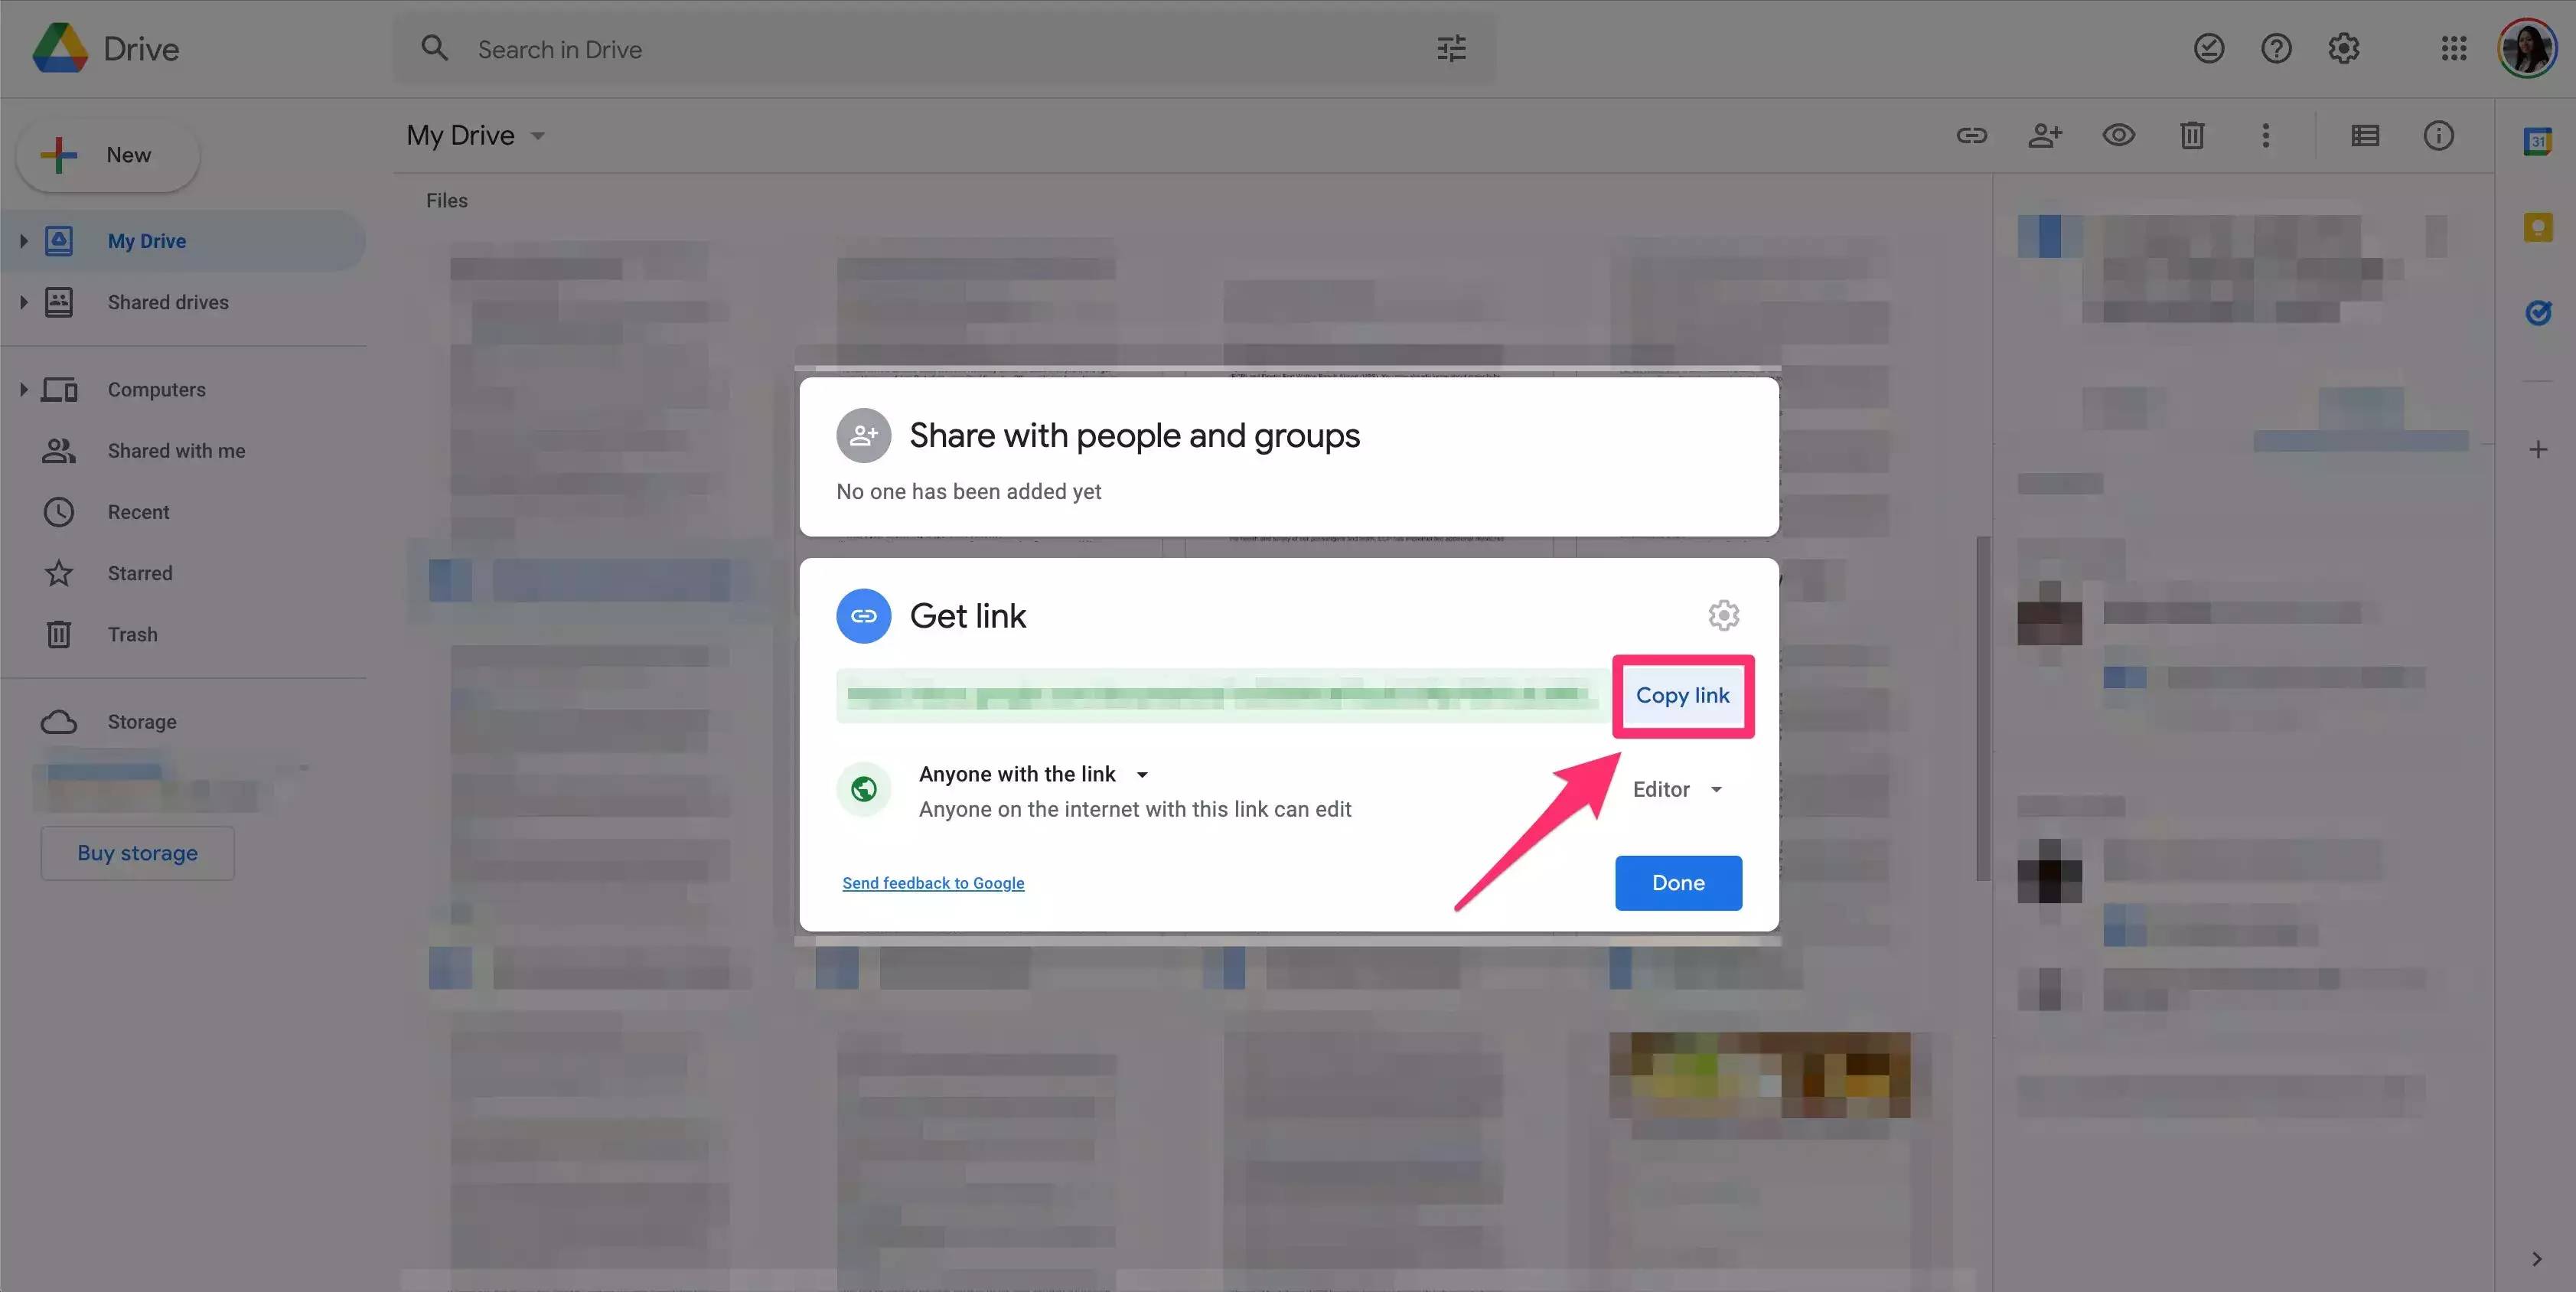
Task: Click the trash remove icon in toolbar
Action: [x=2192, y=136]
